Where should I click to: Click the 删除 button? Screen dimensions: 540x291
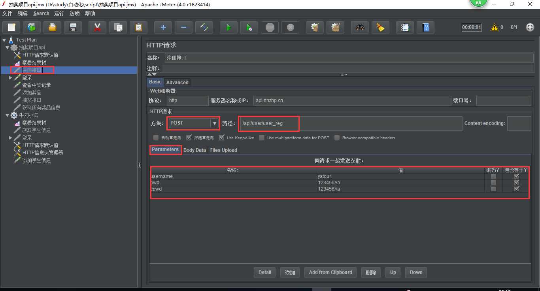[x=371, y=272]
